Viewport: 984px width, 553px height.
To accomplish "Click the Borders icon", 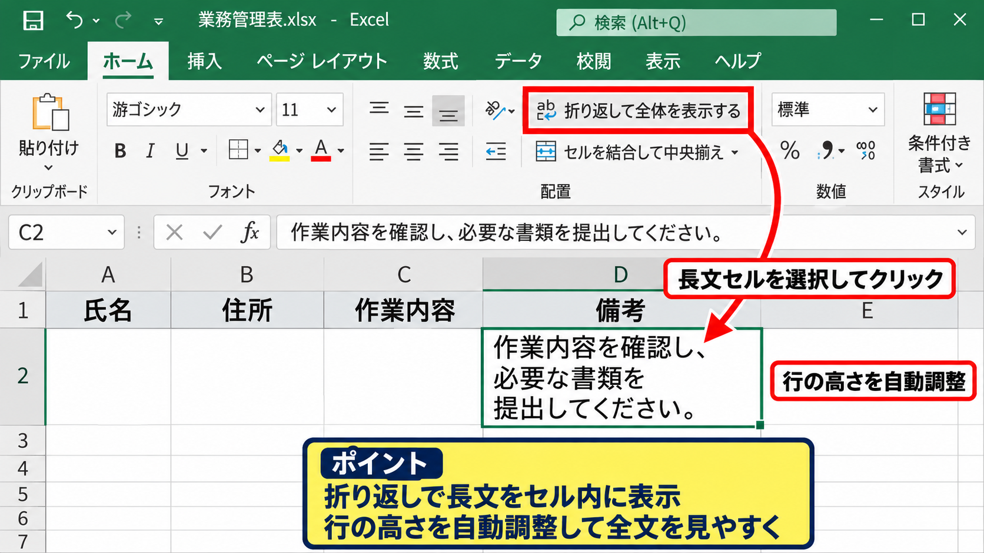I will coord(238,150).
